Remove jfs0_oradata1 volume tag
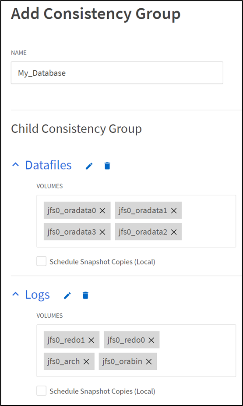This screenshot has width=243, height=406. tap(174, 211)
